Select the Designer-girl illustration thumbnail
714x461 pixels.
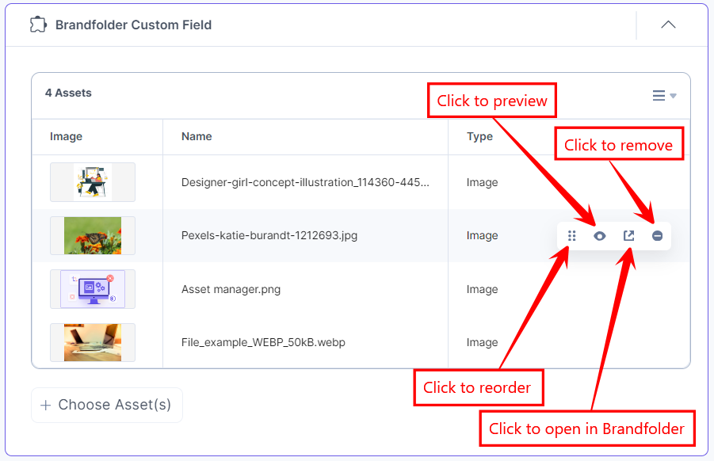[92, 181]
